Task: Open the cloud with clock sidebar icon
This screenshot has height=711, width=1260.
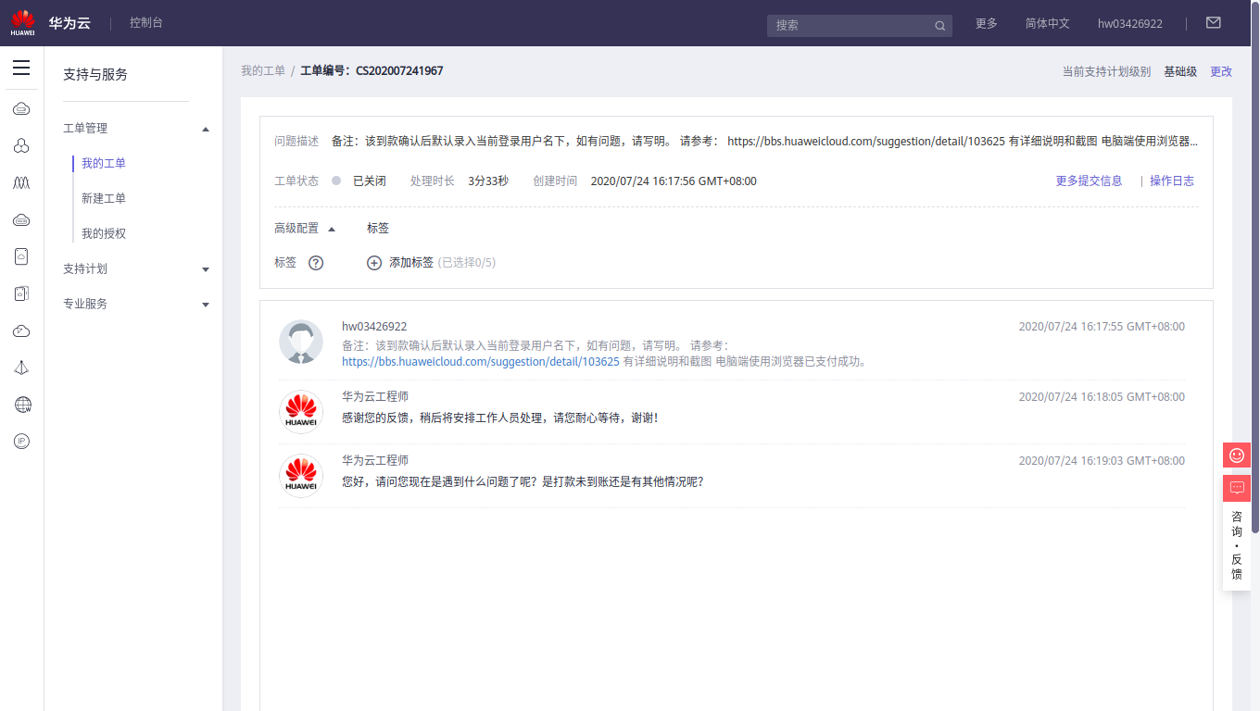Action: 21,331
